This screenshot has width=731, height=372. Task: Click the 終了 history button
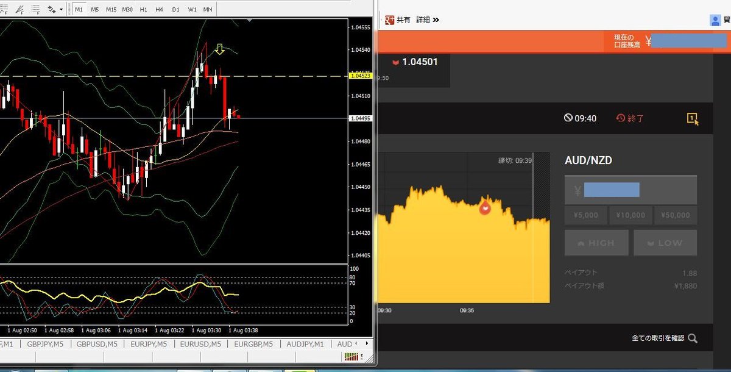(630, 118)
